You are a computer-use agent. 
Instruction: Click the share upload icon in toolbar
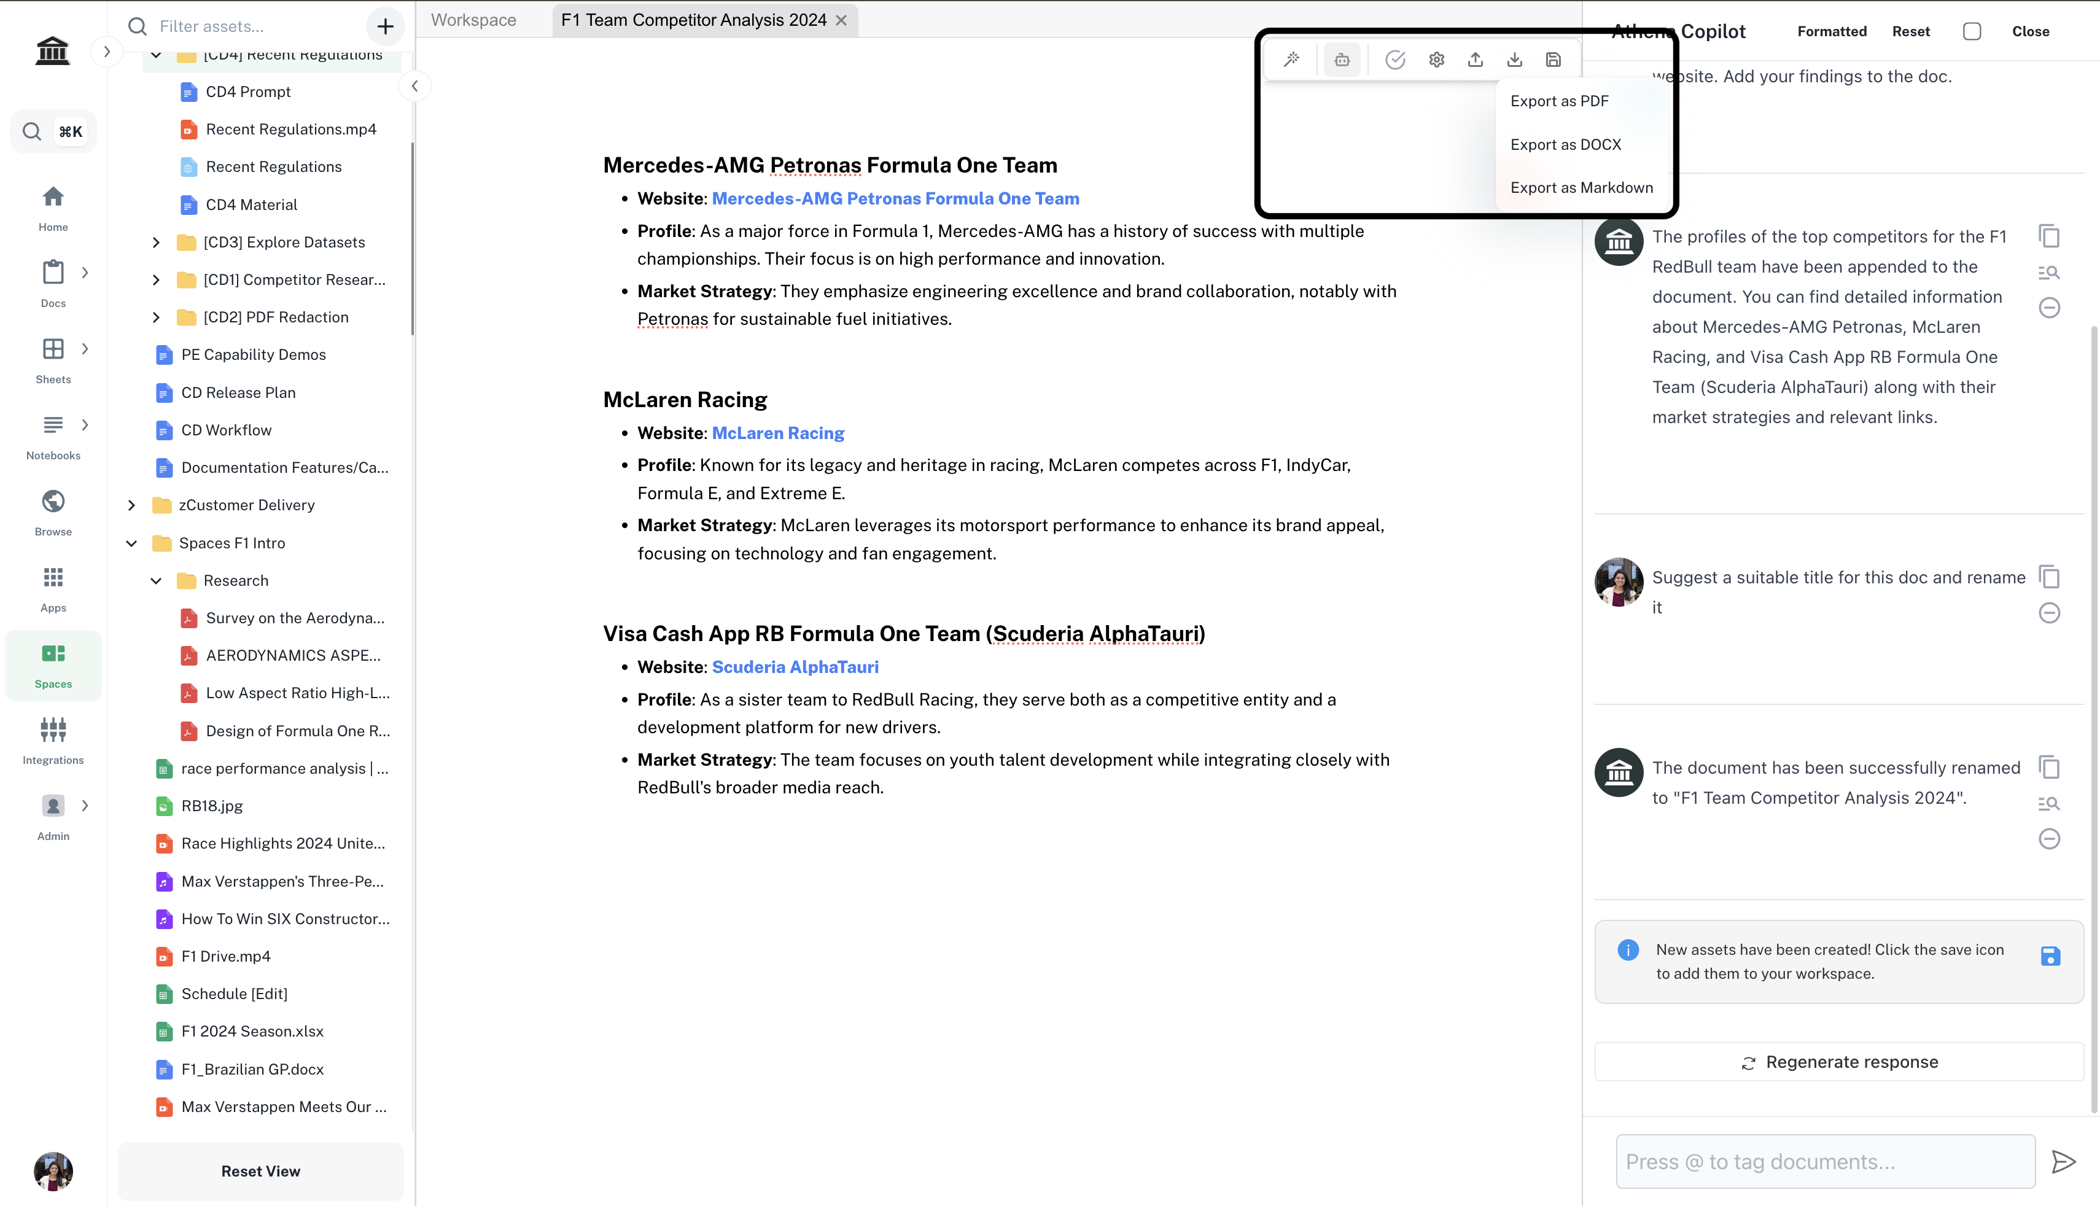(1476, 60)
